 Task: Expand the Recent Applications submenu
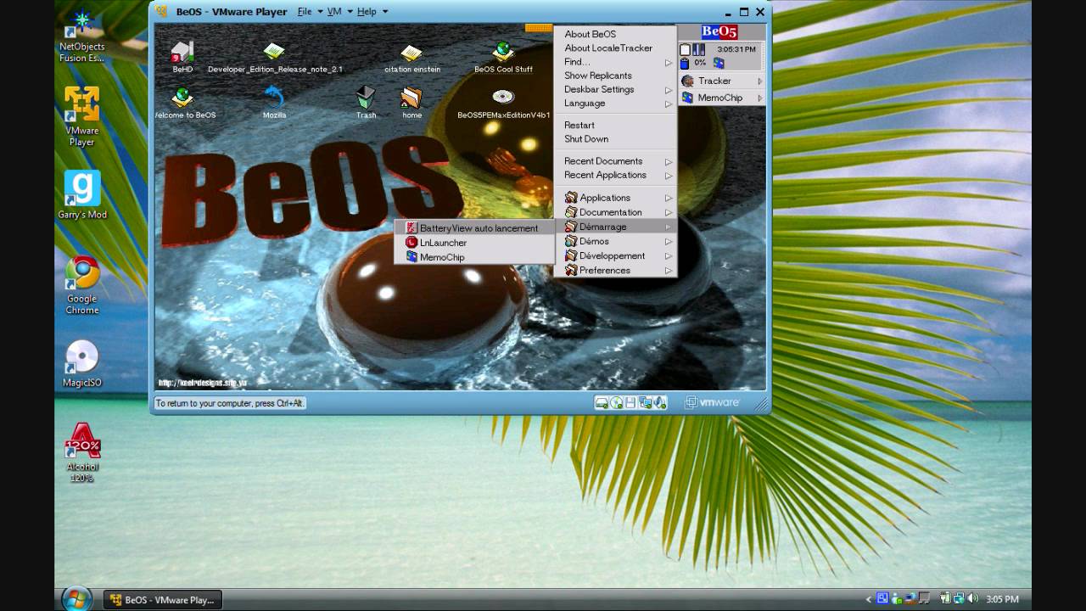[x=615, y=175]
